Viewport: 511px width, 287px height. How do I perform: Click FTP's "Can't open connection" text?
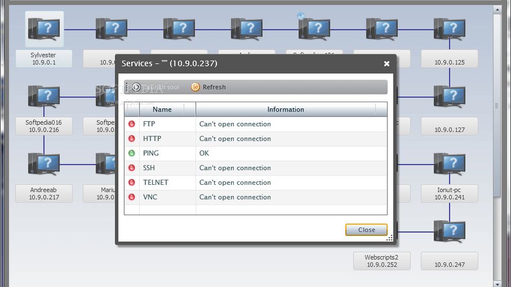tap(235, 124)
